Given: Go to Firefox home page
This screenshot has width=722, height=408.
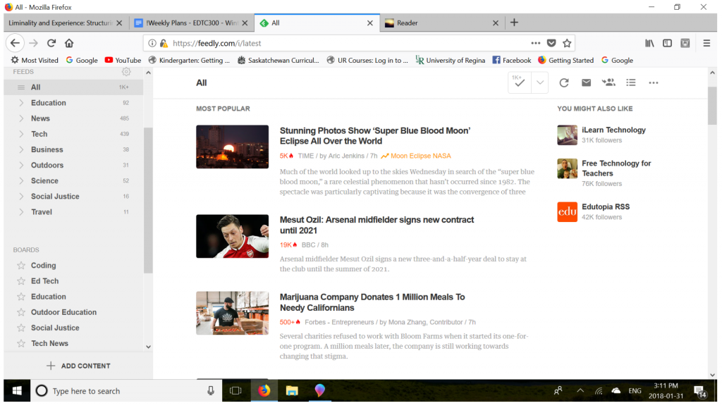Looking at the screenshot, I should coord(69,43).
